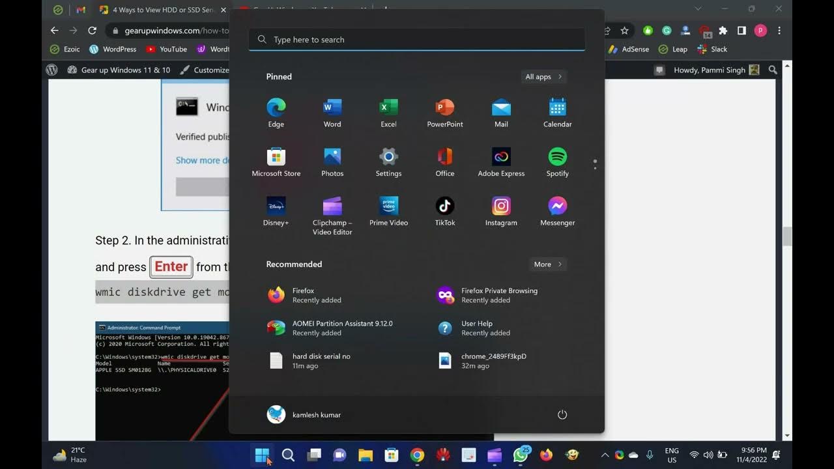
Task: Open Clipchamp Video Editor
Action: [332, 216]
